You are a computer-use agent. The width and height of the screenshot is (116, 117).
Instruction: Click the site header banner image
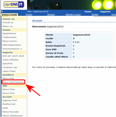point(71,5)
